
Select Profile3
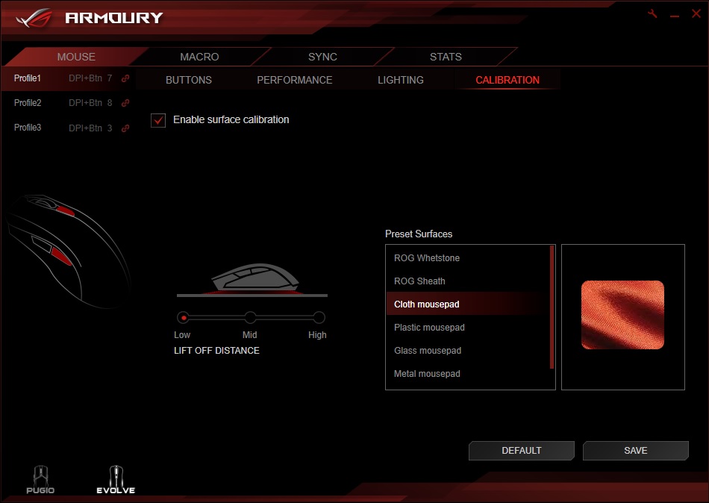pos(28,128)
